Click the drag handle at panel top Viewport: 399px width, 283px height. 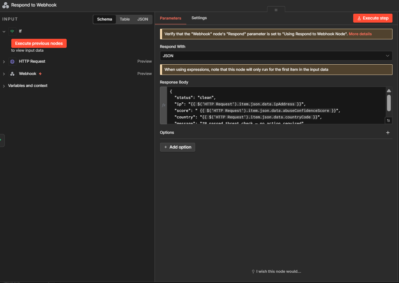[x=276, y=10]
